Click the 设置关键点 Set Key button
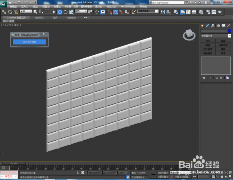Viewport: 233px width, 180px height. [163, 177]
